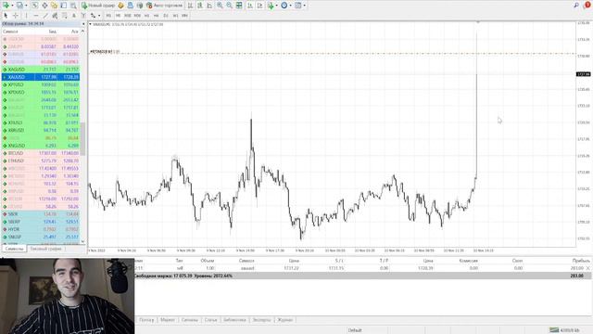Open the Profiles icon
The width and height of the screenshot is (593, 334).
(x=19, y=6)
